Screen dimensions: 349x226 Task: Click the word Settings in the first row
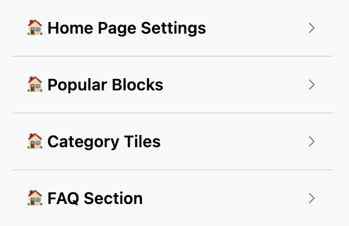point(173,28)
